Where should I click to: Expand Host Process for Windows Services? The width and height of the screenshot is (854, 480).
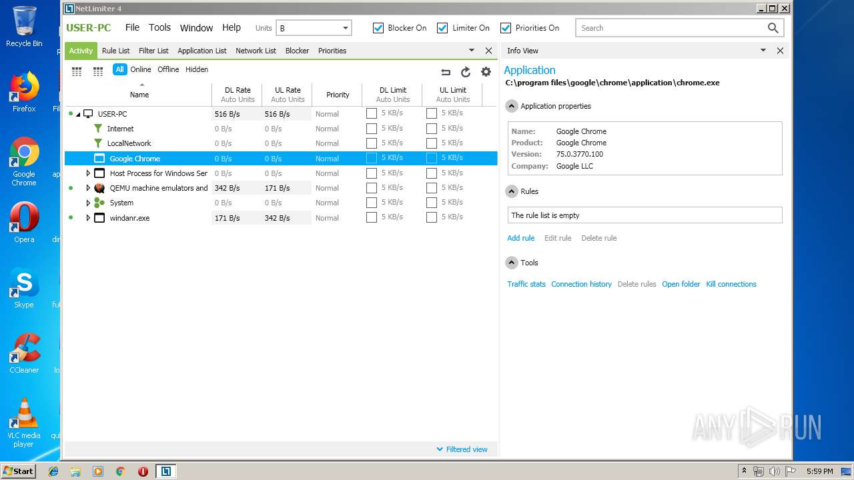[88, 173]
